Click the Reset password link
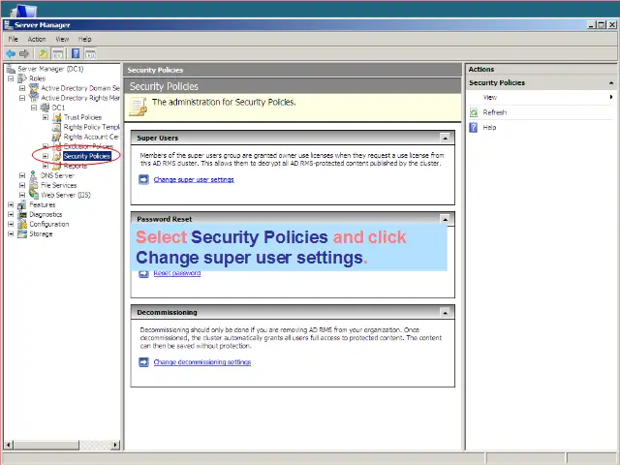Viewport: 620px width, 465px height. pos(176,273)
